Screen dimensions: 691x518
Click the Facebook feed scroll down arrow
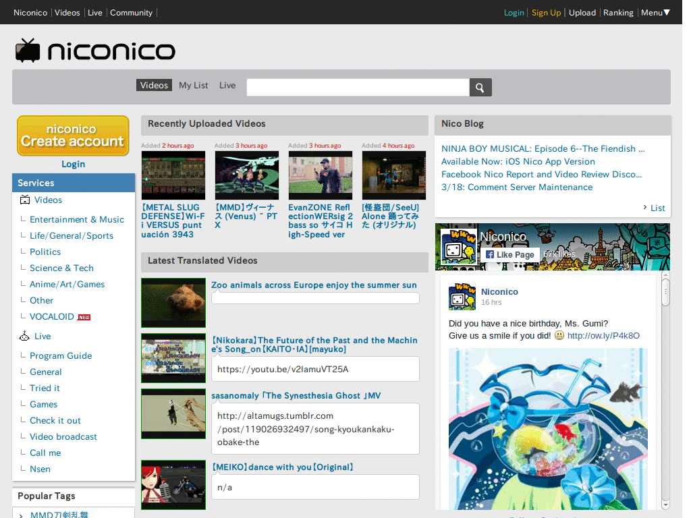coord(666,505)
